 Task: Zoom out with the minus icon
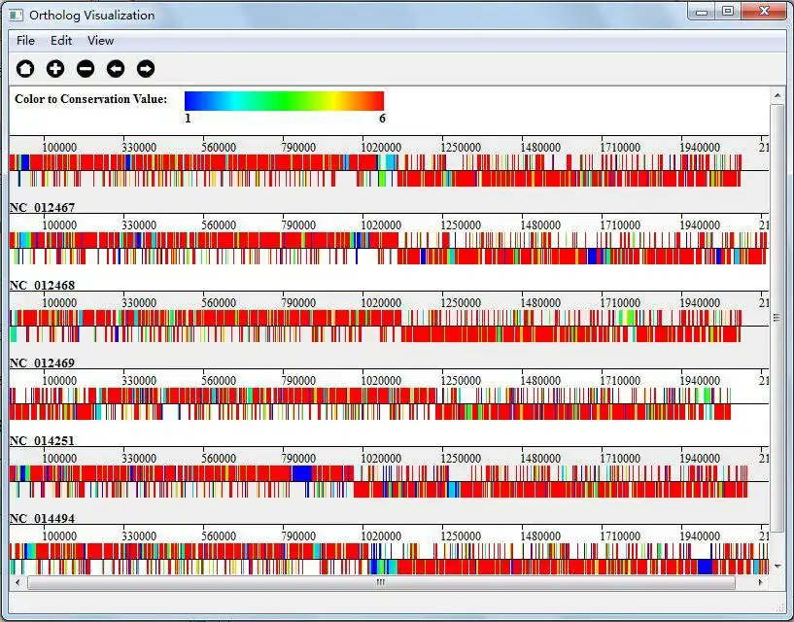[x=86, y=68]
